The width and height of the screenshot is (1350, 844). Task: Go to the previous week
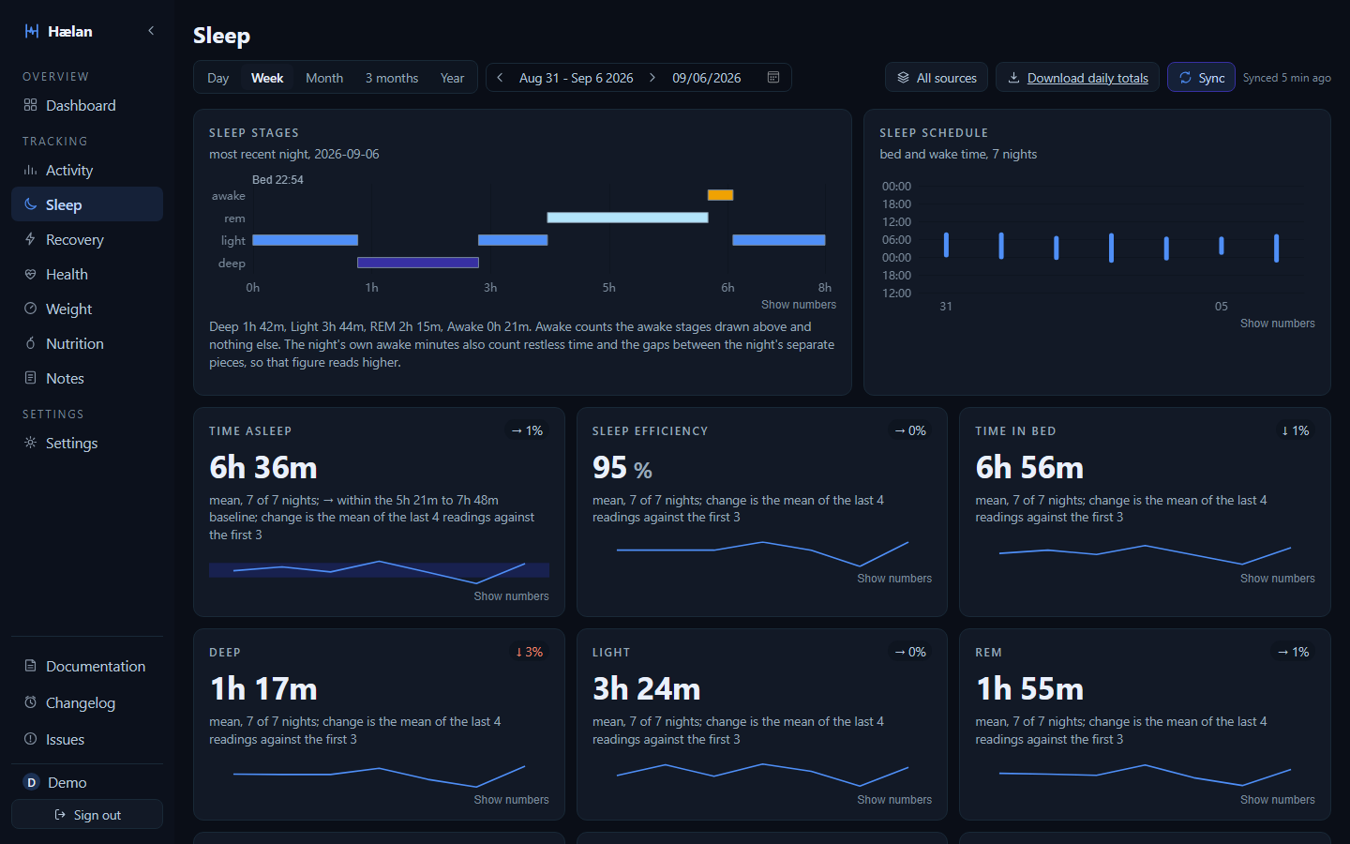pyautogui.click(x=500, y=78)
